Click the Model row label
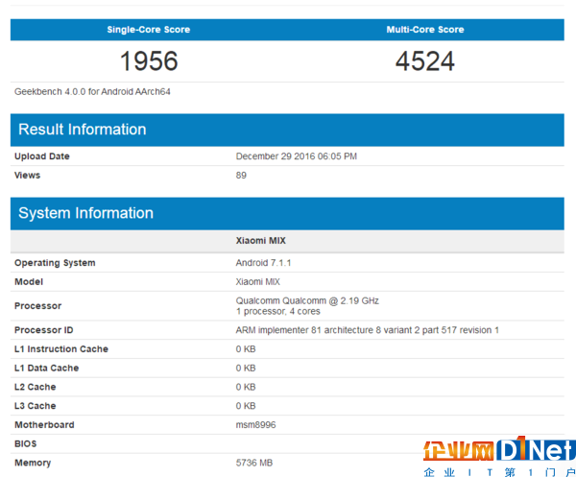 pos(29,281)
